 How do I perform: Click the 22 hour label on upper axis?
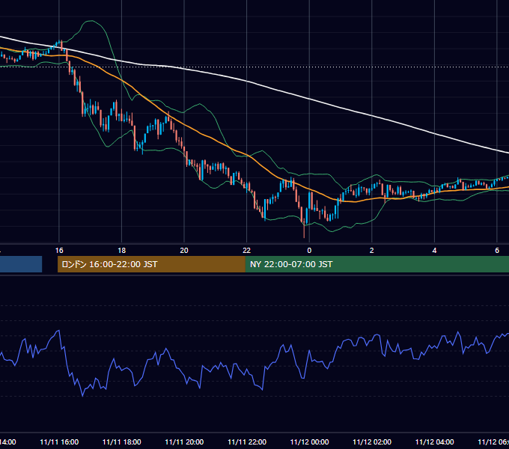point(247,250)
